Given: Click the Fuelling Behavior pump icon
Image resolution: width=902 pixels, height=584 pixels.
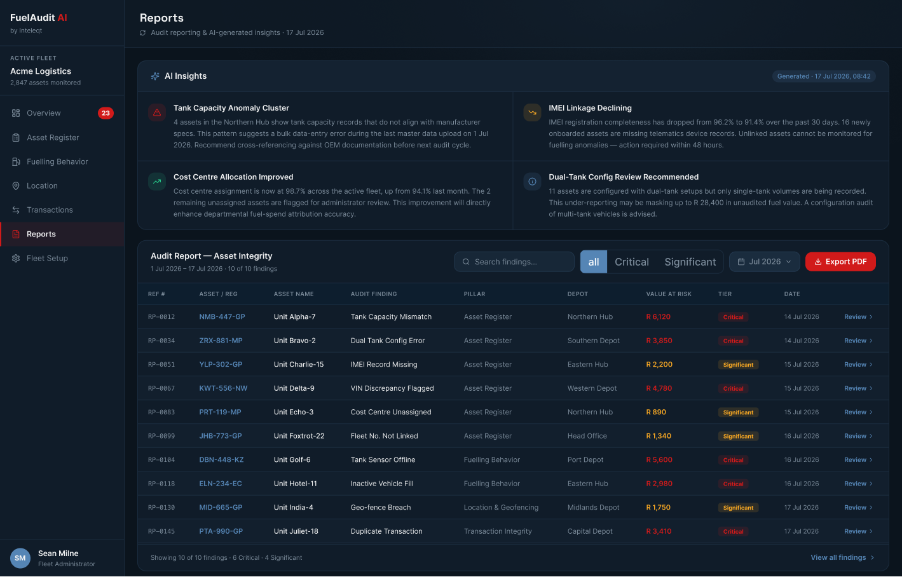Looking at the screenshot, I should pos(16,161).
